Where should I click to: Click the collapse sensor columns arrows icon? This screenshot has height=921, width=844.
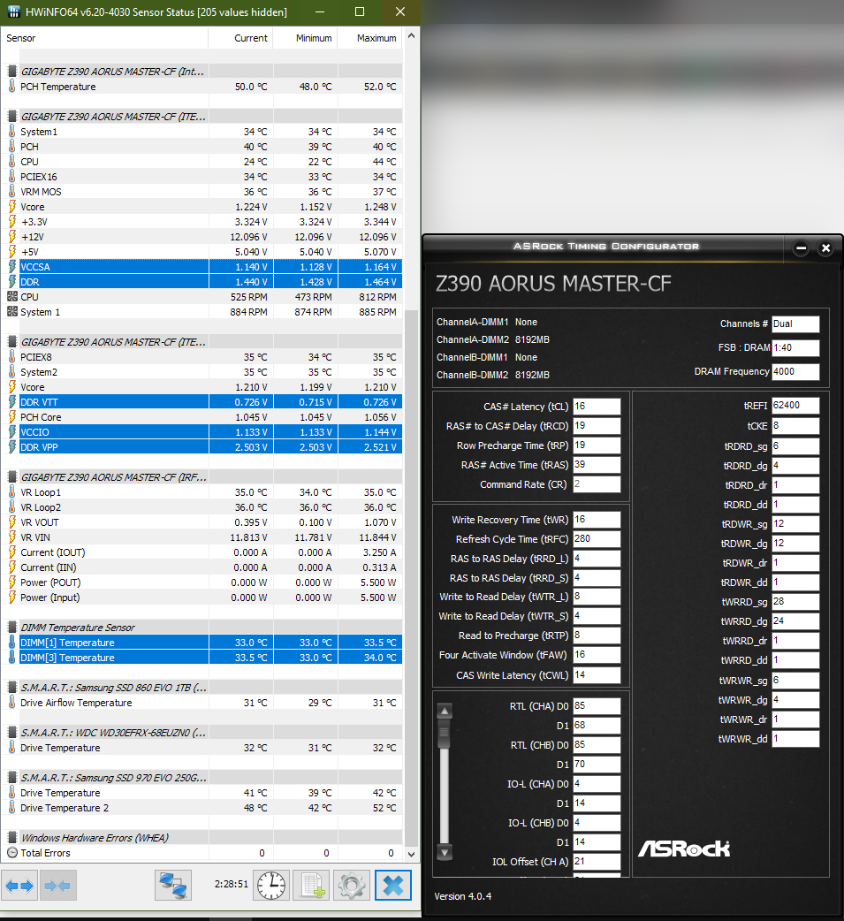[57, 885]
